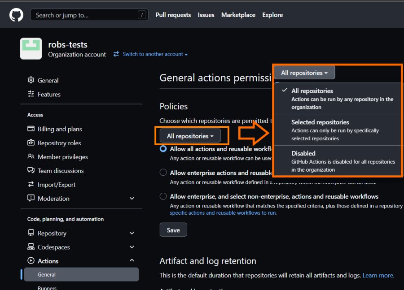Open the Switch to another account dropdown
The image size is (404, 290).
pyautogui.click(x=155, y=54)
